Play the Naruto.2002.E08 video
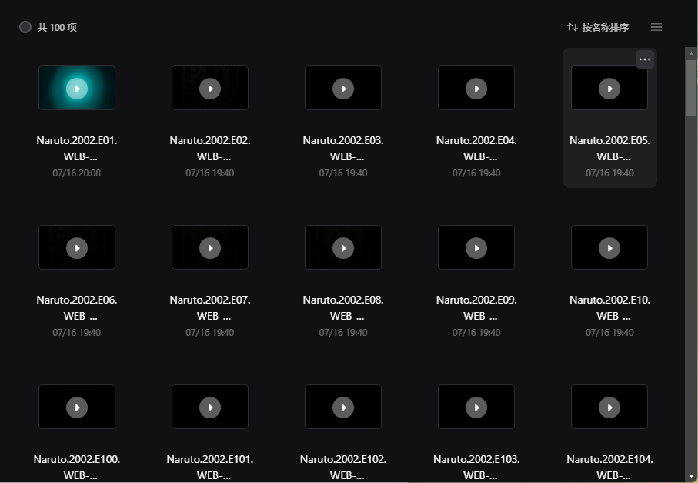698x483 pixels. tap(343, 248)
